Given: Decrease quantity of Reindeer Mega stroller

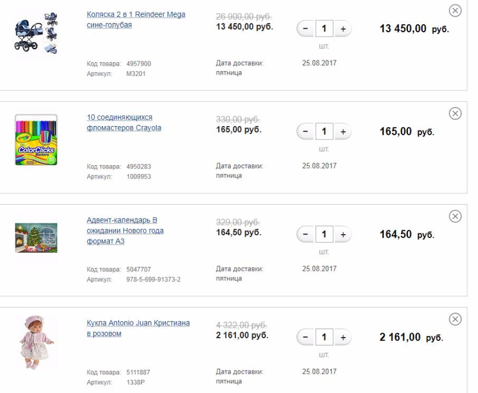Looking at the screenshot, I should pyautogui.click(x=305, y=29).
